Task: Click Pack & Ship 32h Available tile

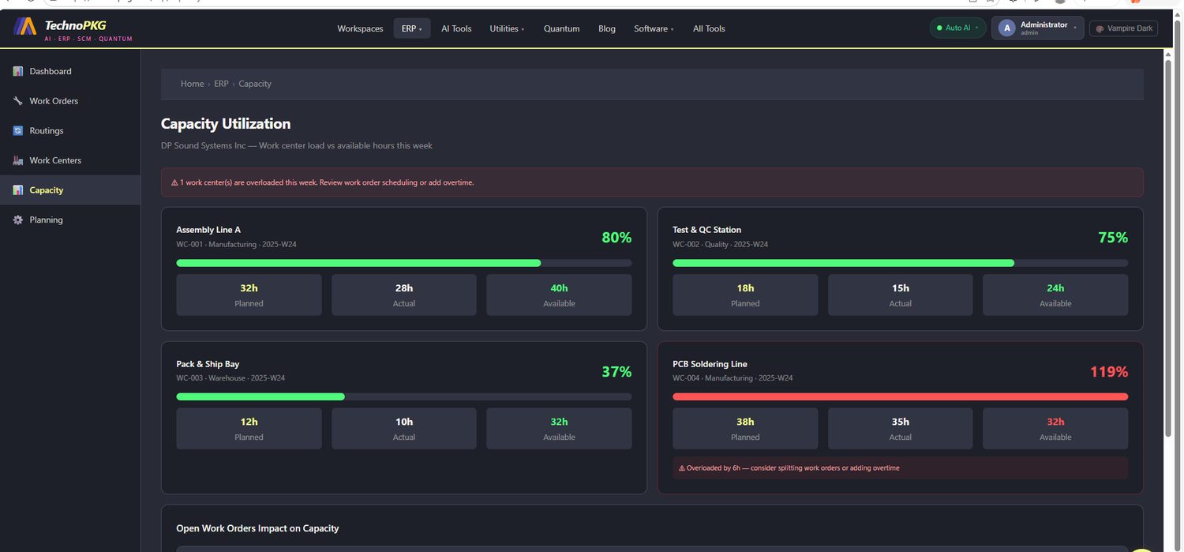Action: pyautogui.click(x=559, y=429)
